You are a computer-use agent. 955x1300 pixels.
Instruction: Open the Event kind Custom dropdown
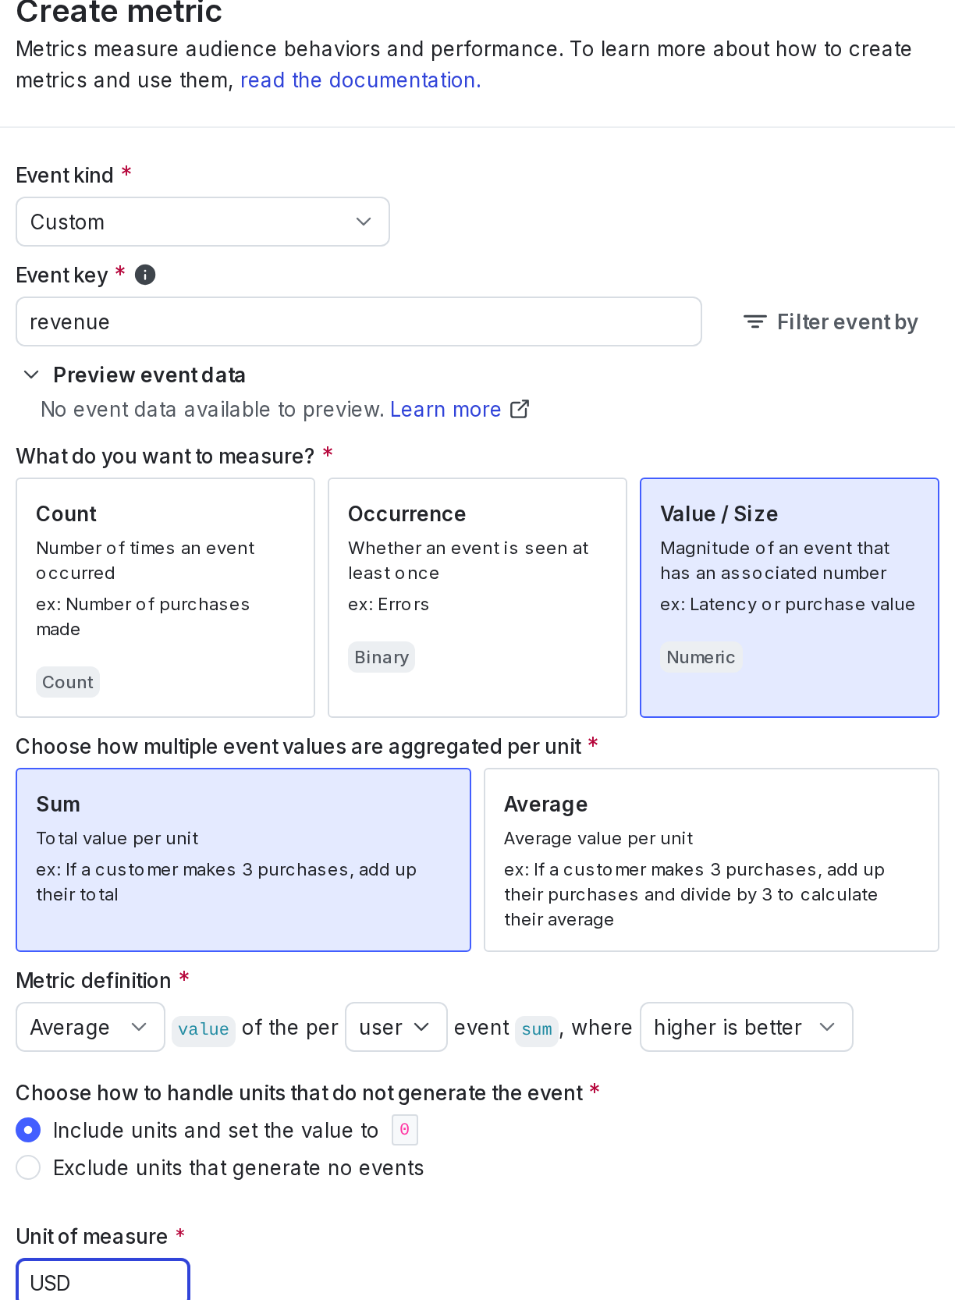[203, 222]
